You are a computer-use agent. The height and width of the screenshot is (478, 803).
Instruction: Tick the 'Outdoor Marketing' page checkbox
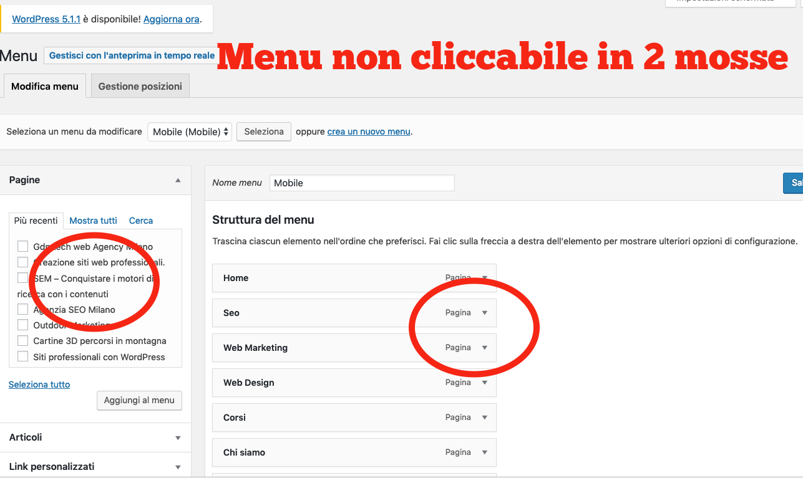(23, 325)
